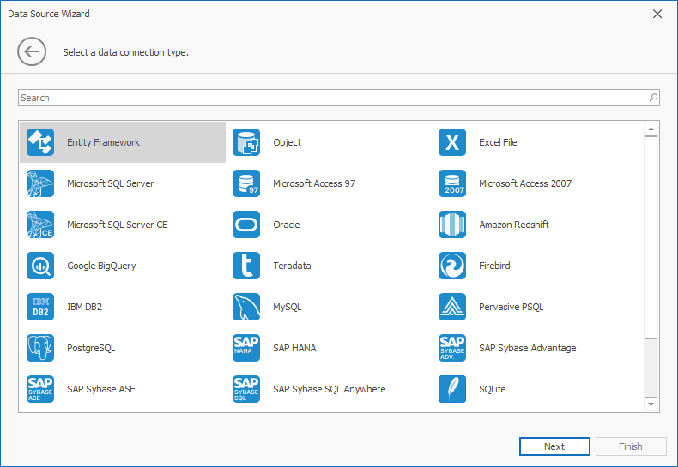
Task: Select the MySQL dolphin icon
Action: [246, 307]
